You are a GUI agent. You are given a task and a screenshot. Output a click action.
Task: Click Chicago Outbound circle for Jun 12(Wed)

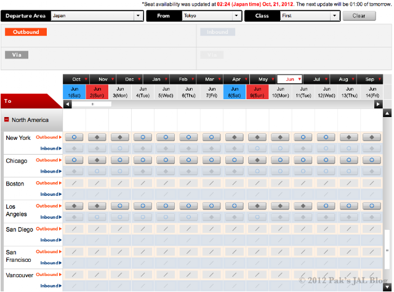[326, 160]
